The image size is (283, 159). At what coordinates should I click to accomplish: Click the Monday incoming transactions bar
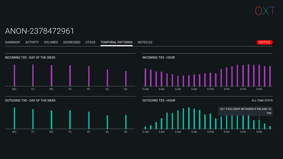(15, 75)
